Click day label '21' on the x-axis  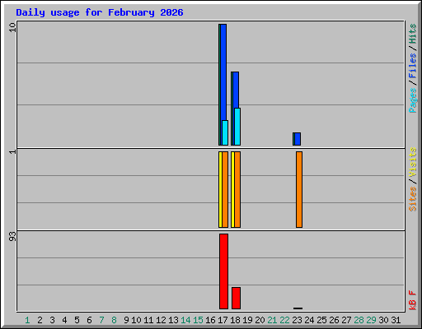pyautogui.click(x=272, y=320)
